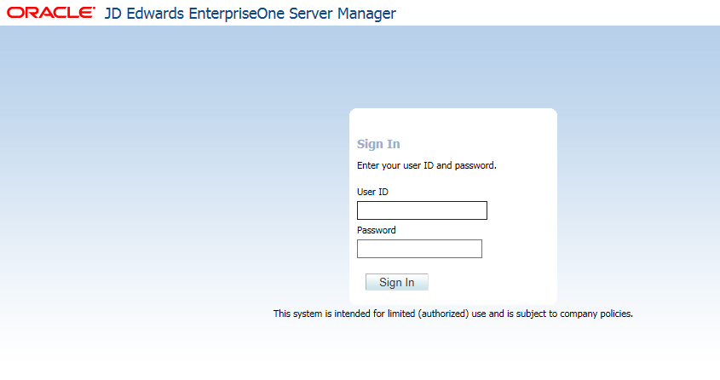Click the Password field label
The height and width of the screenshot is (380, 720).
(x=377, y=230)
